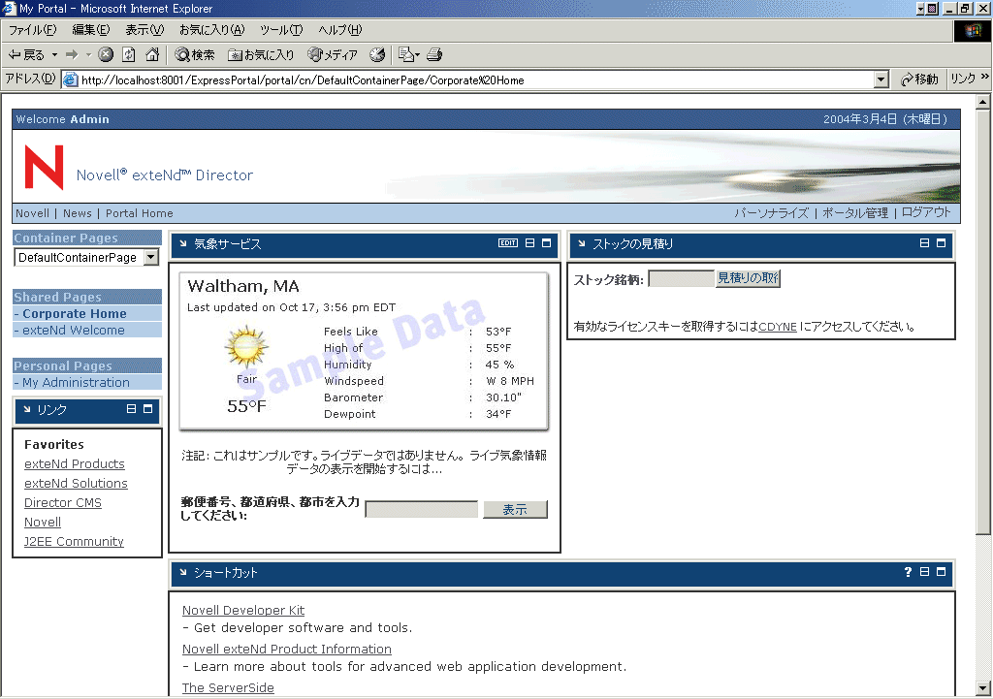Open help for the Shortcuts (ショートカット) portlet
993x699 pixels.
(x=908, y=572)
